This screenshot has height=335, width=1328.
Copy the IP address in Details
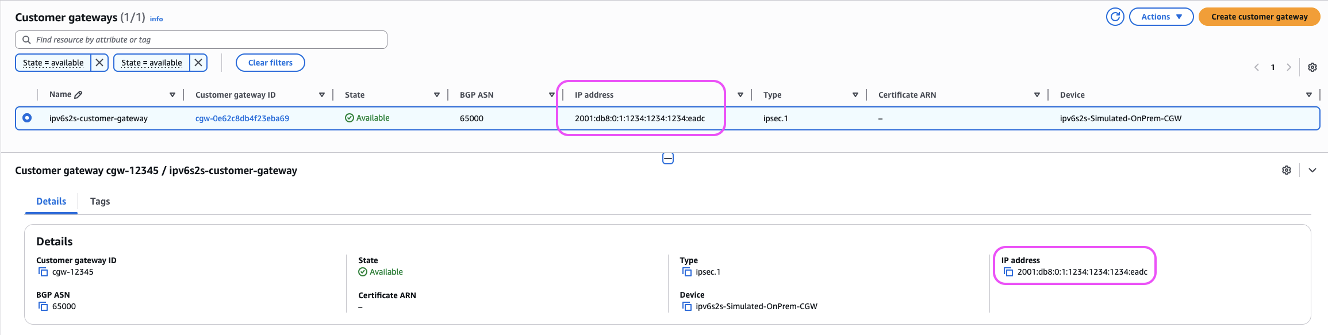coord(1008,272)
